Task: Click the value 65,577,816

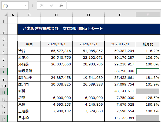Action: point(61,51)
